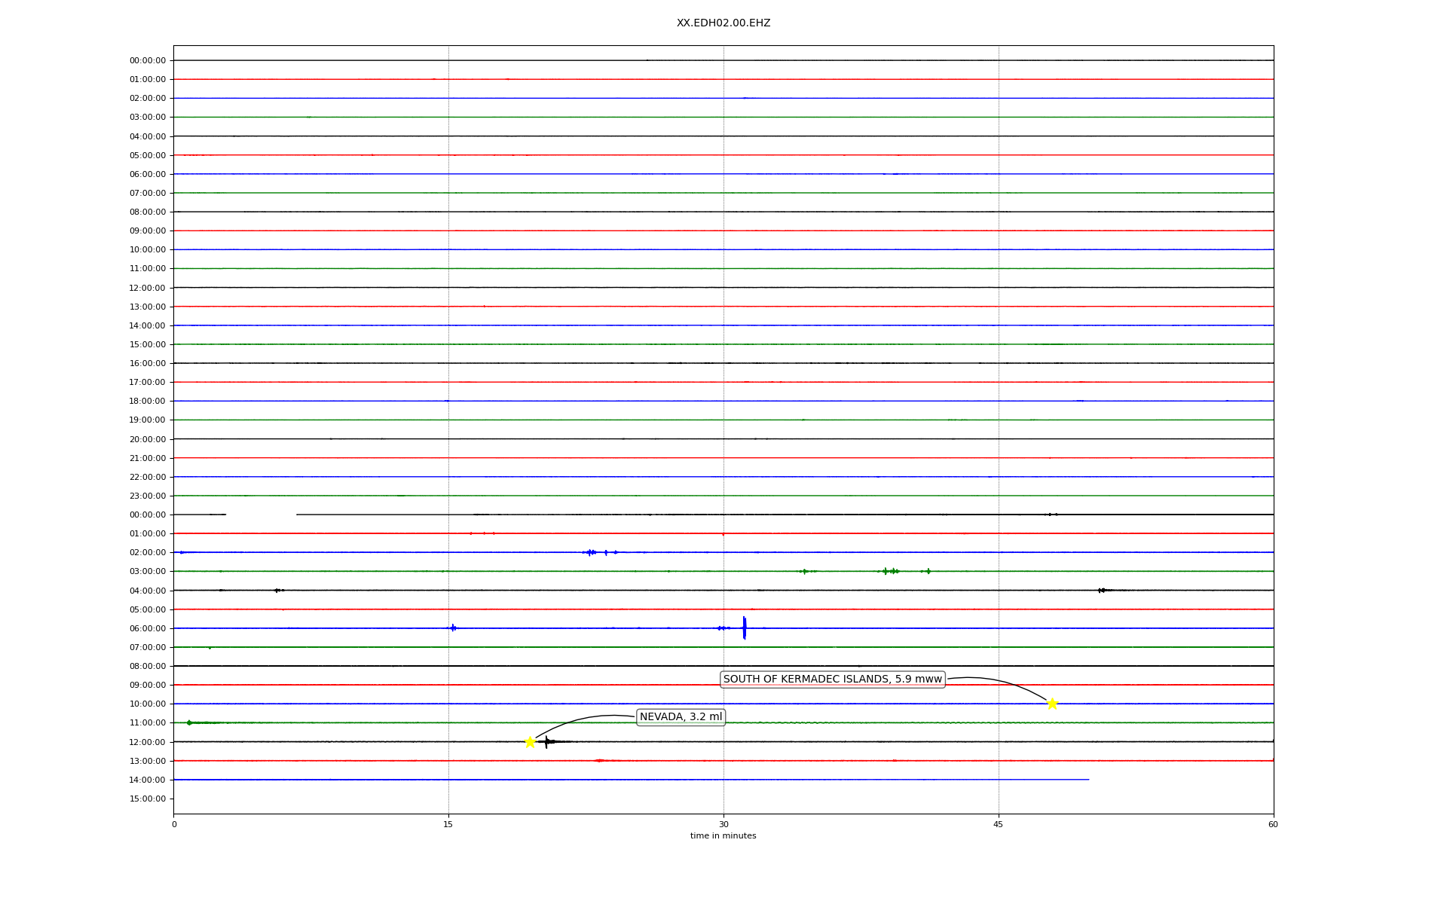Click the first 12:00:00 row label
Image resolution: width=1447 pixels, height=904 pixels.
[x=147, y=288]
